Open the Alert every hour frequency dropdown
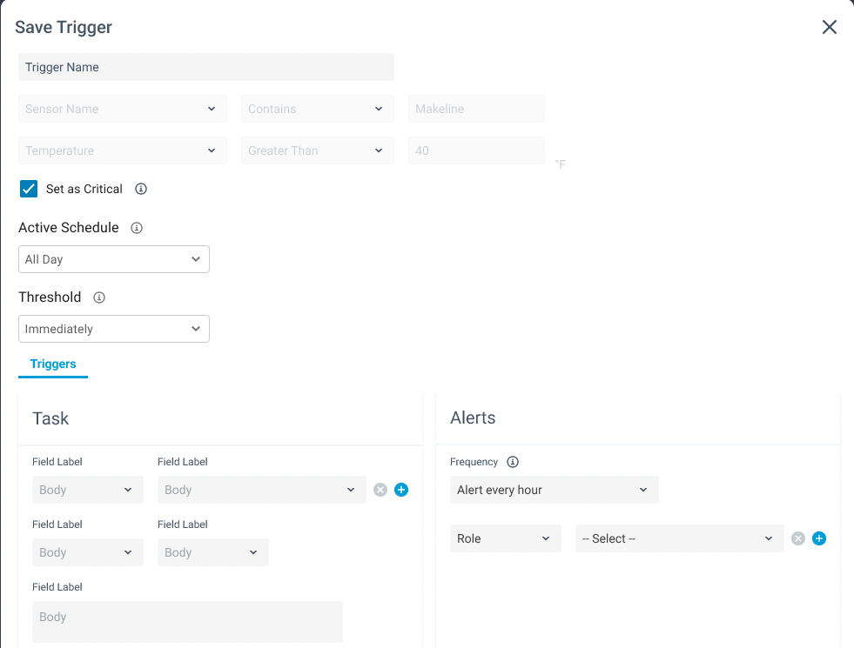 [x=554, y=490]
